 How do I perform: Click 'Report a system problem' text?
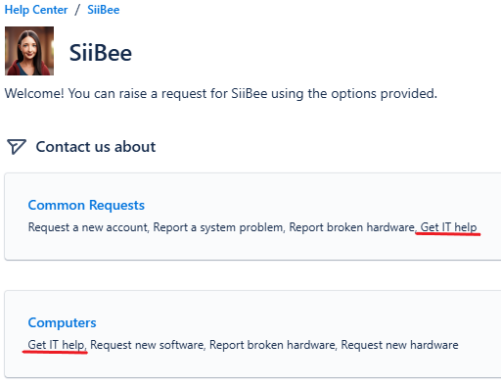[x=218, y=227]
